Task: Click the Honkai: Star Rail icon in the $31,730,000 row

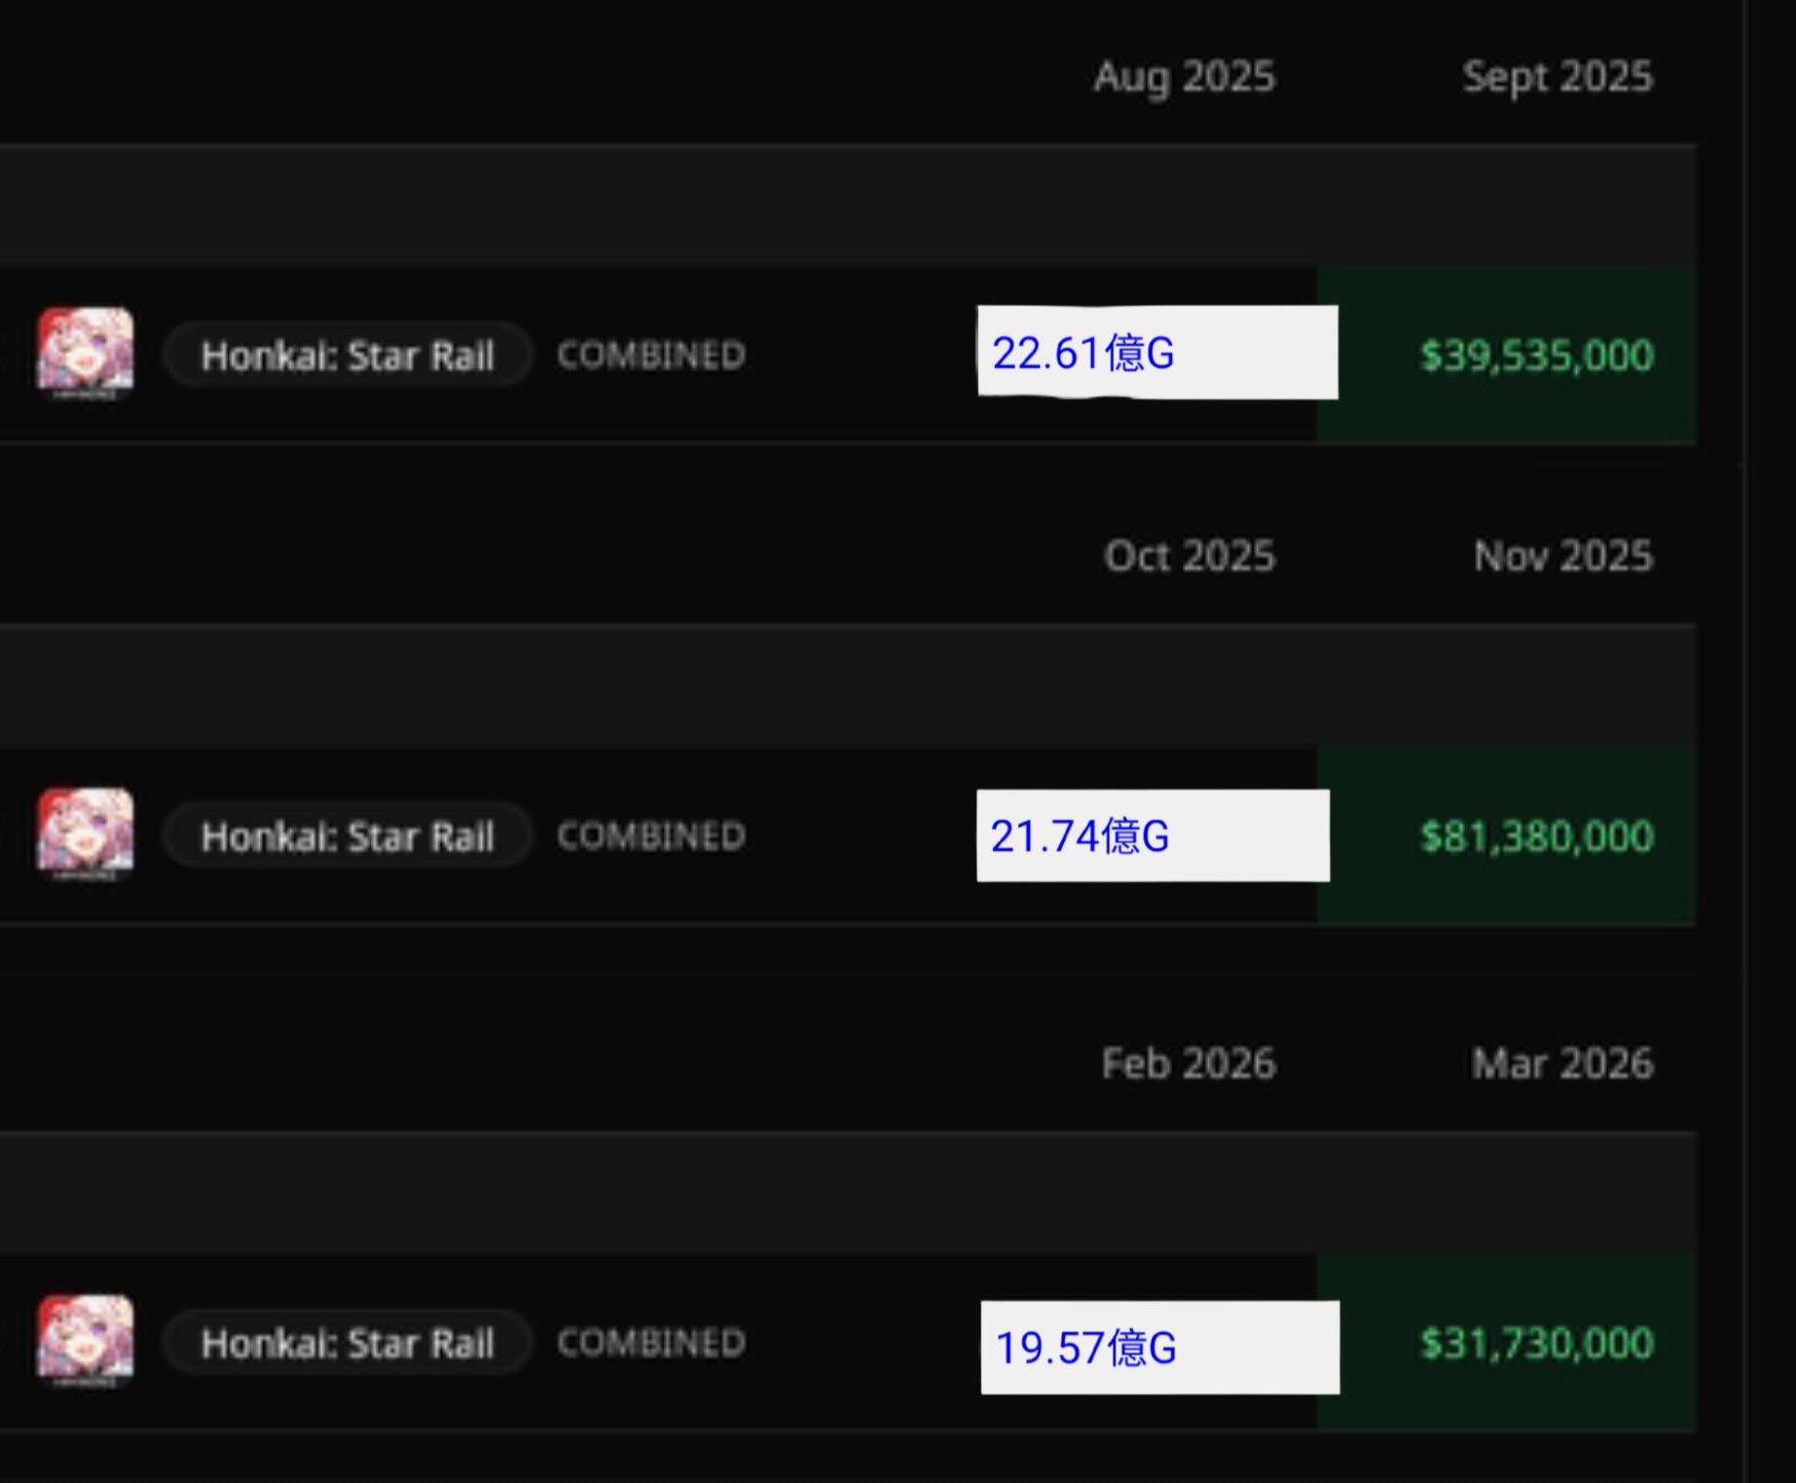Action: click(x=86, y=1341)
